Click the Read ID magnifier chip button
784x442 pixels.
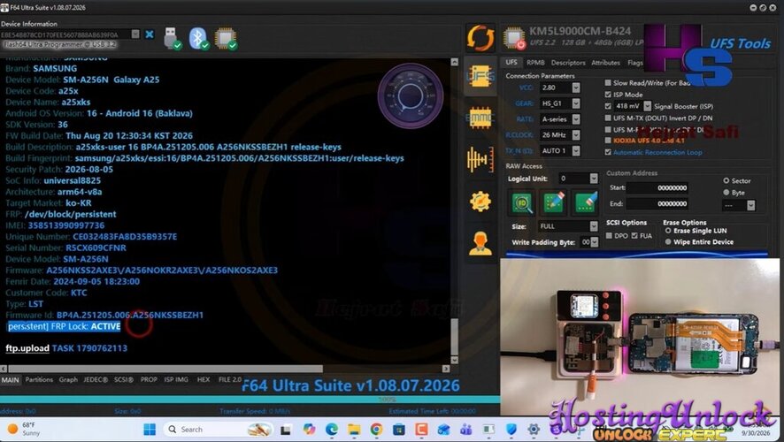point(521,202)
